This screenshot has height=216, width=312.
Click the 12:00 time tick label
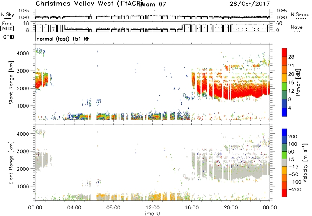point(152,208)
